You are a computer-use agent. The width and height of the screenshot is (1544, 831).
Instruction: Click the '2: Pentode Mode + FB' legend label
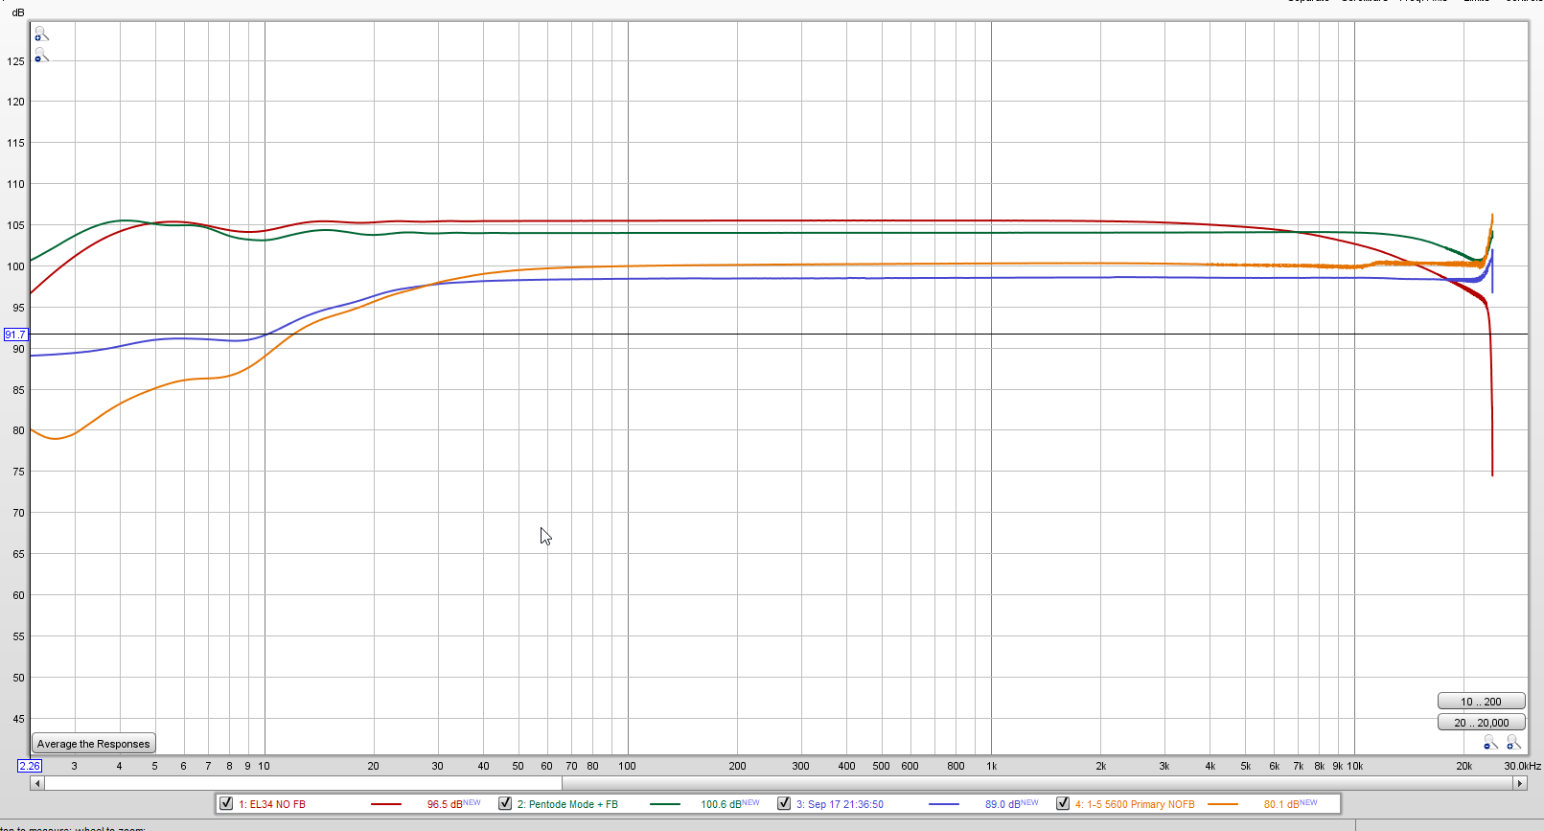point(567,804)
